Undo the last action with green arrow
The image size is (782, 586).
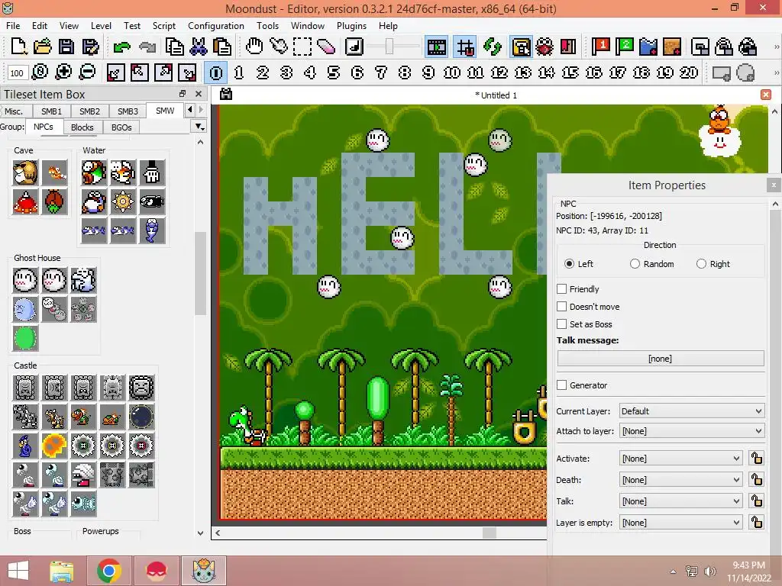click(x=121, y=47)
